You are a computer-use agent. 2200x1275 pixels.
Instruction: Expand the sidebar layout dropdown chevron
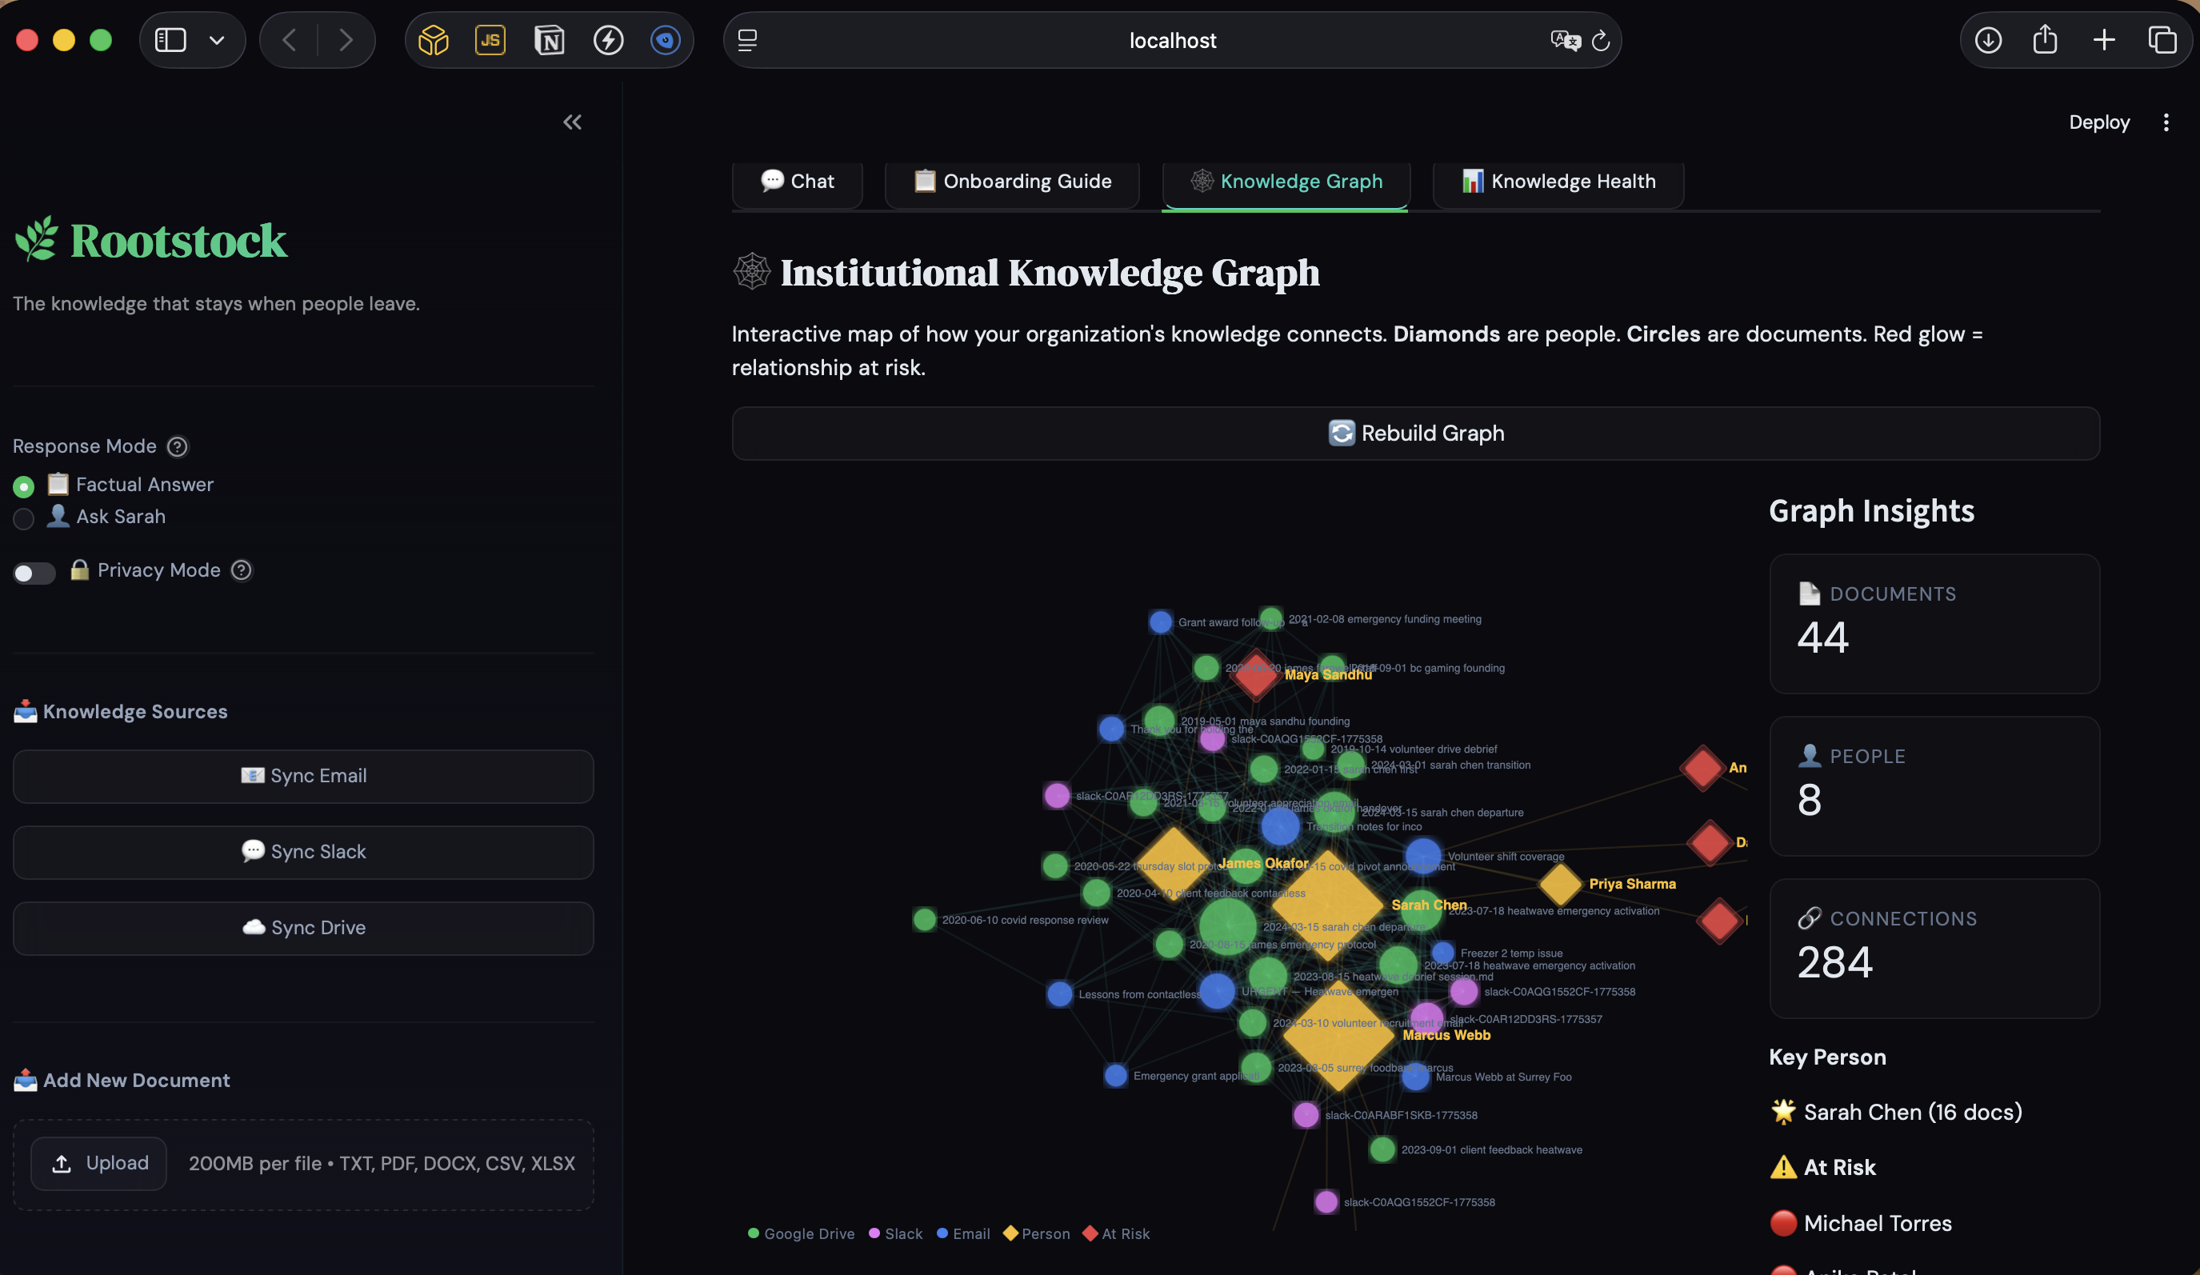217,40
